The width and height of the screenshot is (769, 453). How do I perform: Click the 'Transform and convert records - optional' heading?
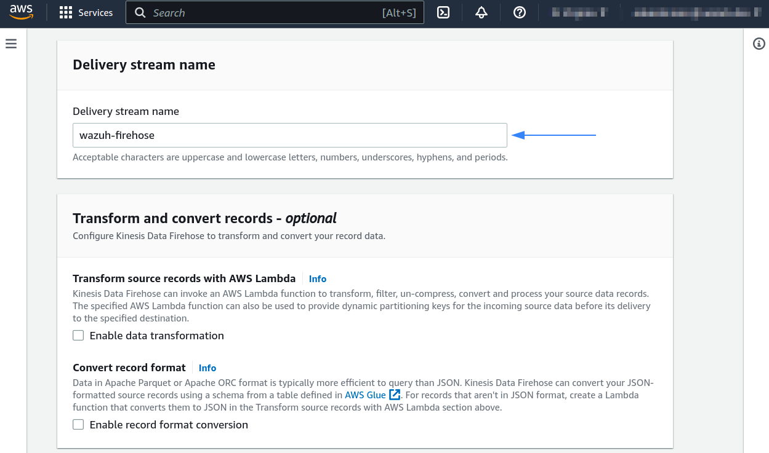pos(204,218)
